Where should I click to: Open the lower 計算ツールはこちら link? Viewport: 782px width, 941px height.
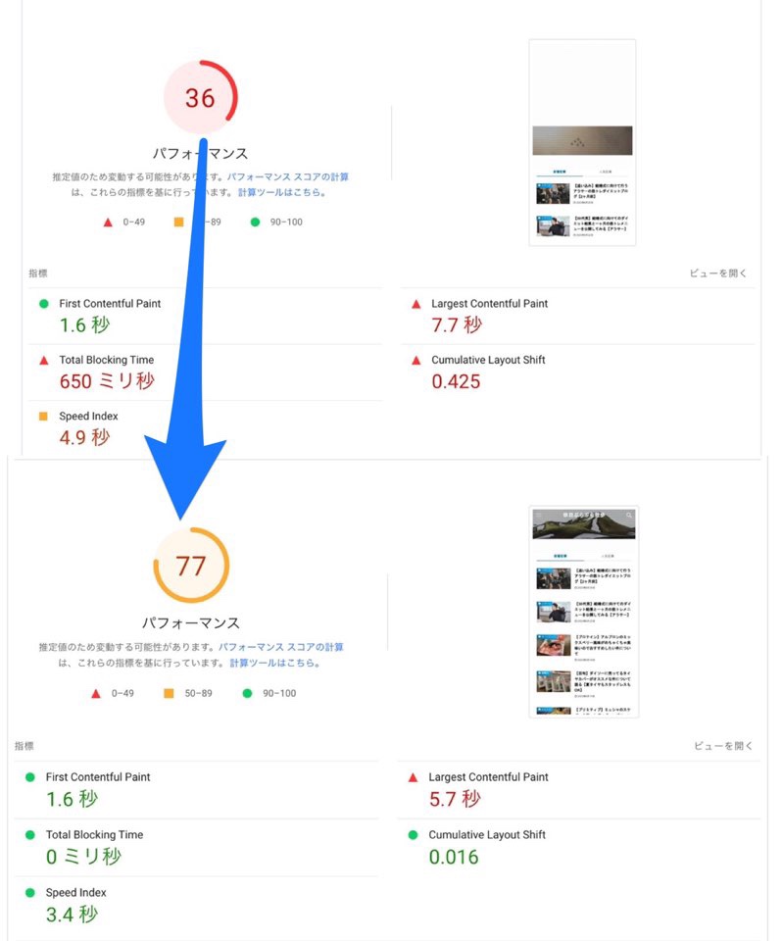pos(275,663)
